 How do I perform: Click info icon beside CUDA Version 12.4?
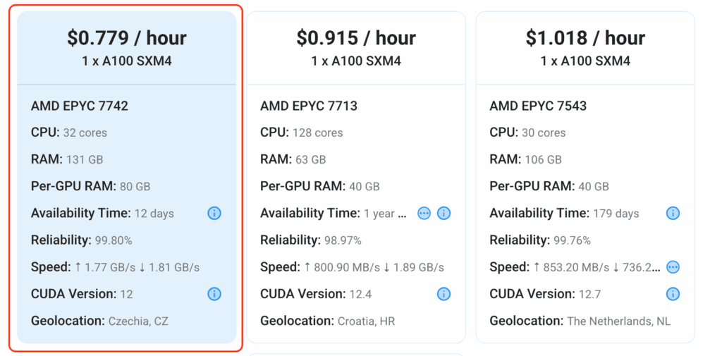click(x=443, y=294)
